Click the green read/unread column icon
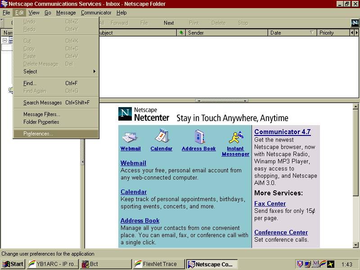360x270 pixels. [x=181, y=33]
